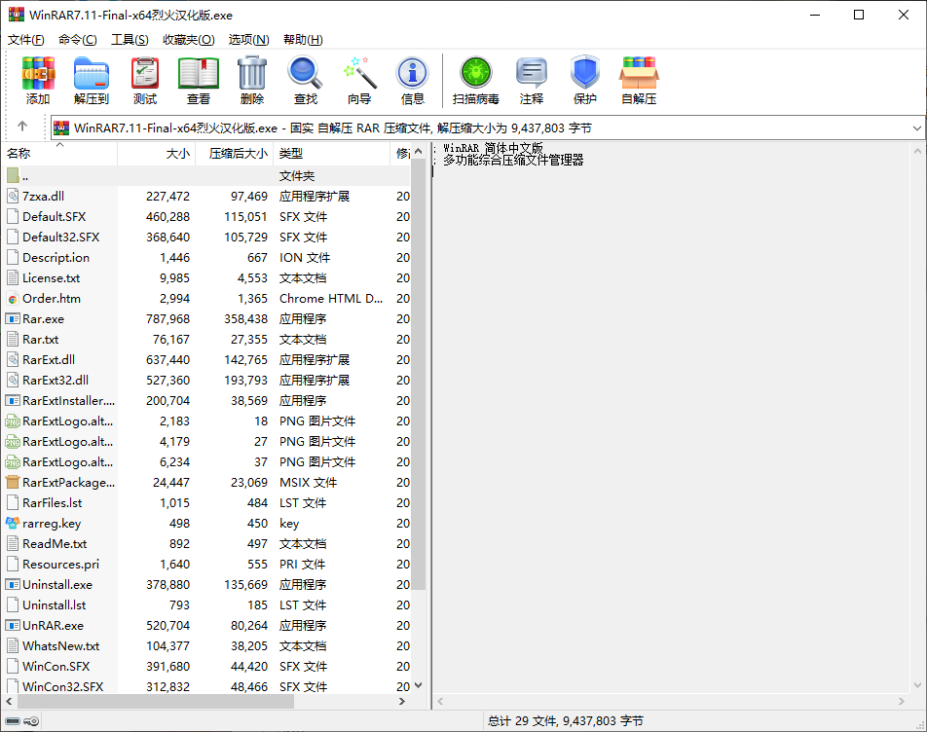Image resolution: width=927 pixels, height=732 pixels.
Task: Open the 命令(C) menu
Action: pyautogui.click(x=78, y=40)
